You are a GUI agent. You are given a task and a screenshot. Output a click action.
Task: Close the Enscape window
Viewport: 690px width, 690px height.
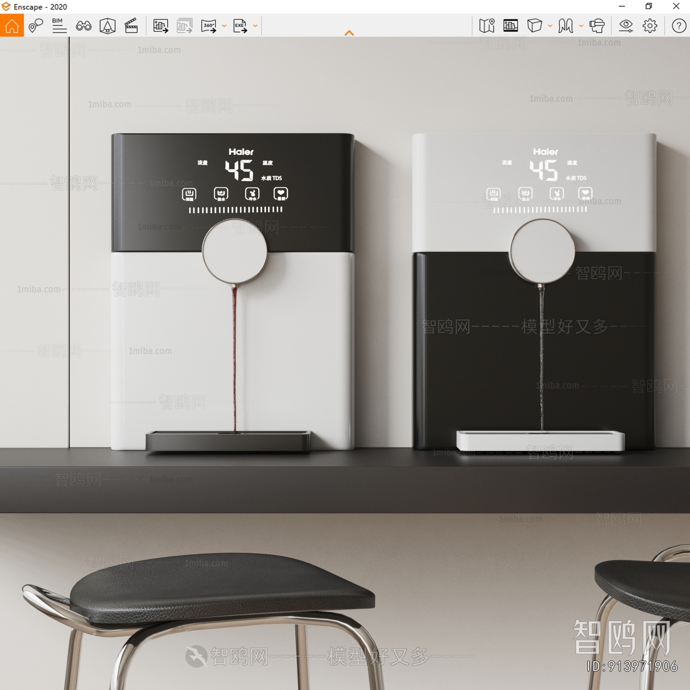tap(676, 6)
